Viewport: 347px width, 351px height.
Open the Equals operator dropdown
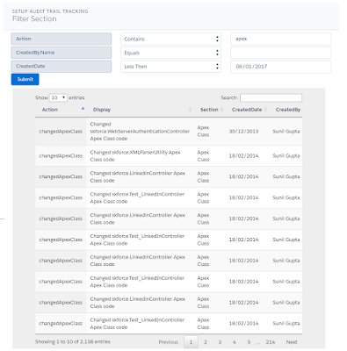coord(171,53)
